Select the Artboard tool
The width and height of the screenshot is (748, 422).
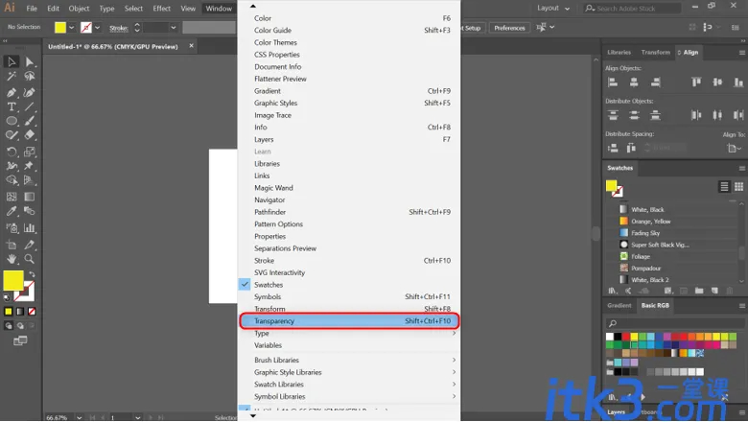pos(12,246)
